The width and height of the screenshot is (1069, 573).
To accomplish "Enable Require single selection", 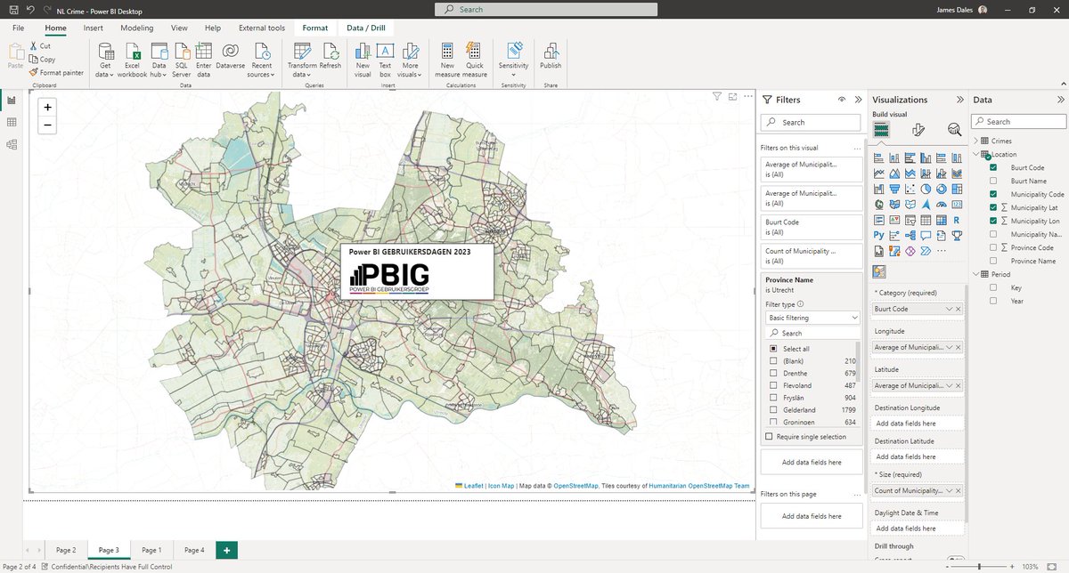I will pos(770,437).
